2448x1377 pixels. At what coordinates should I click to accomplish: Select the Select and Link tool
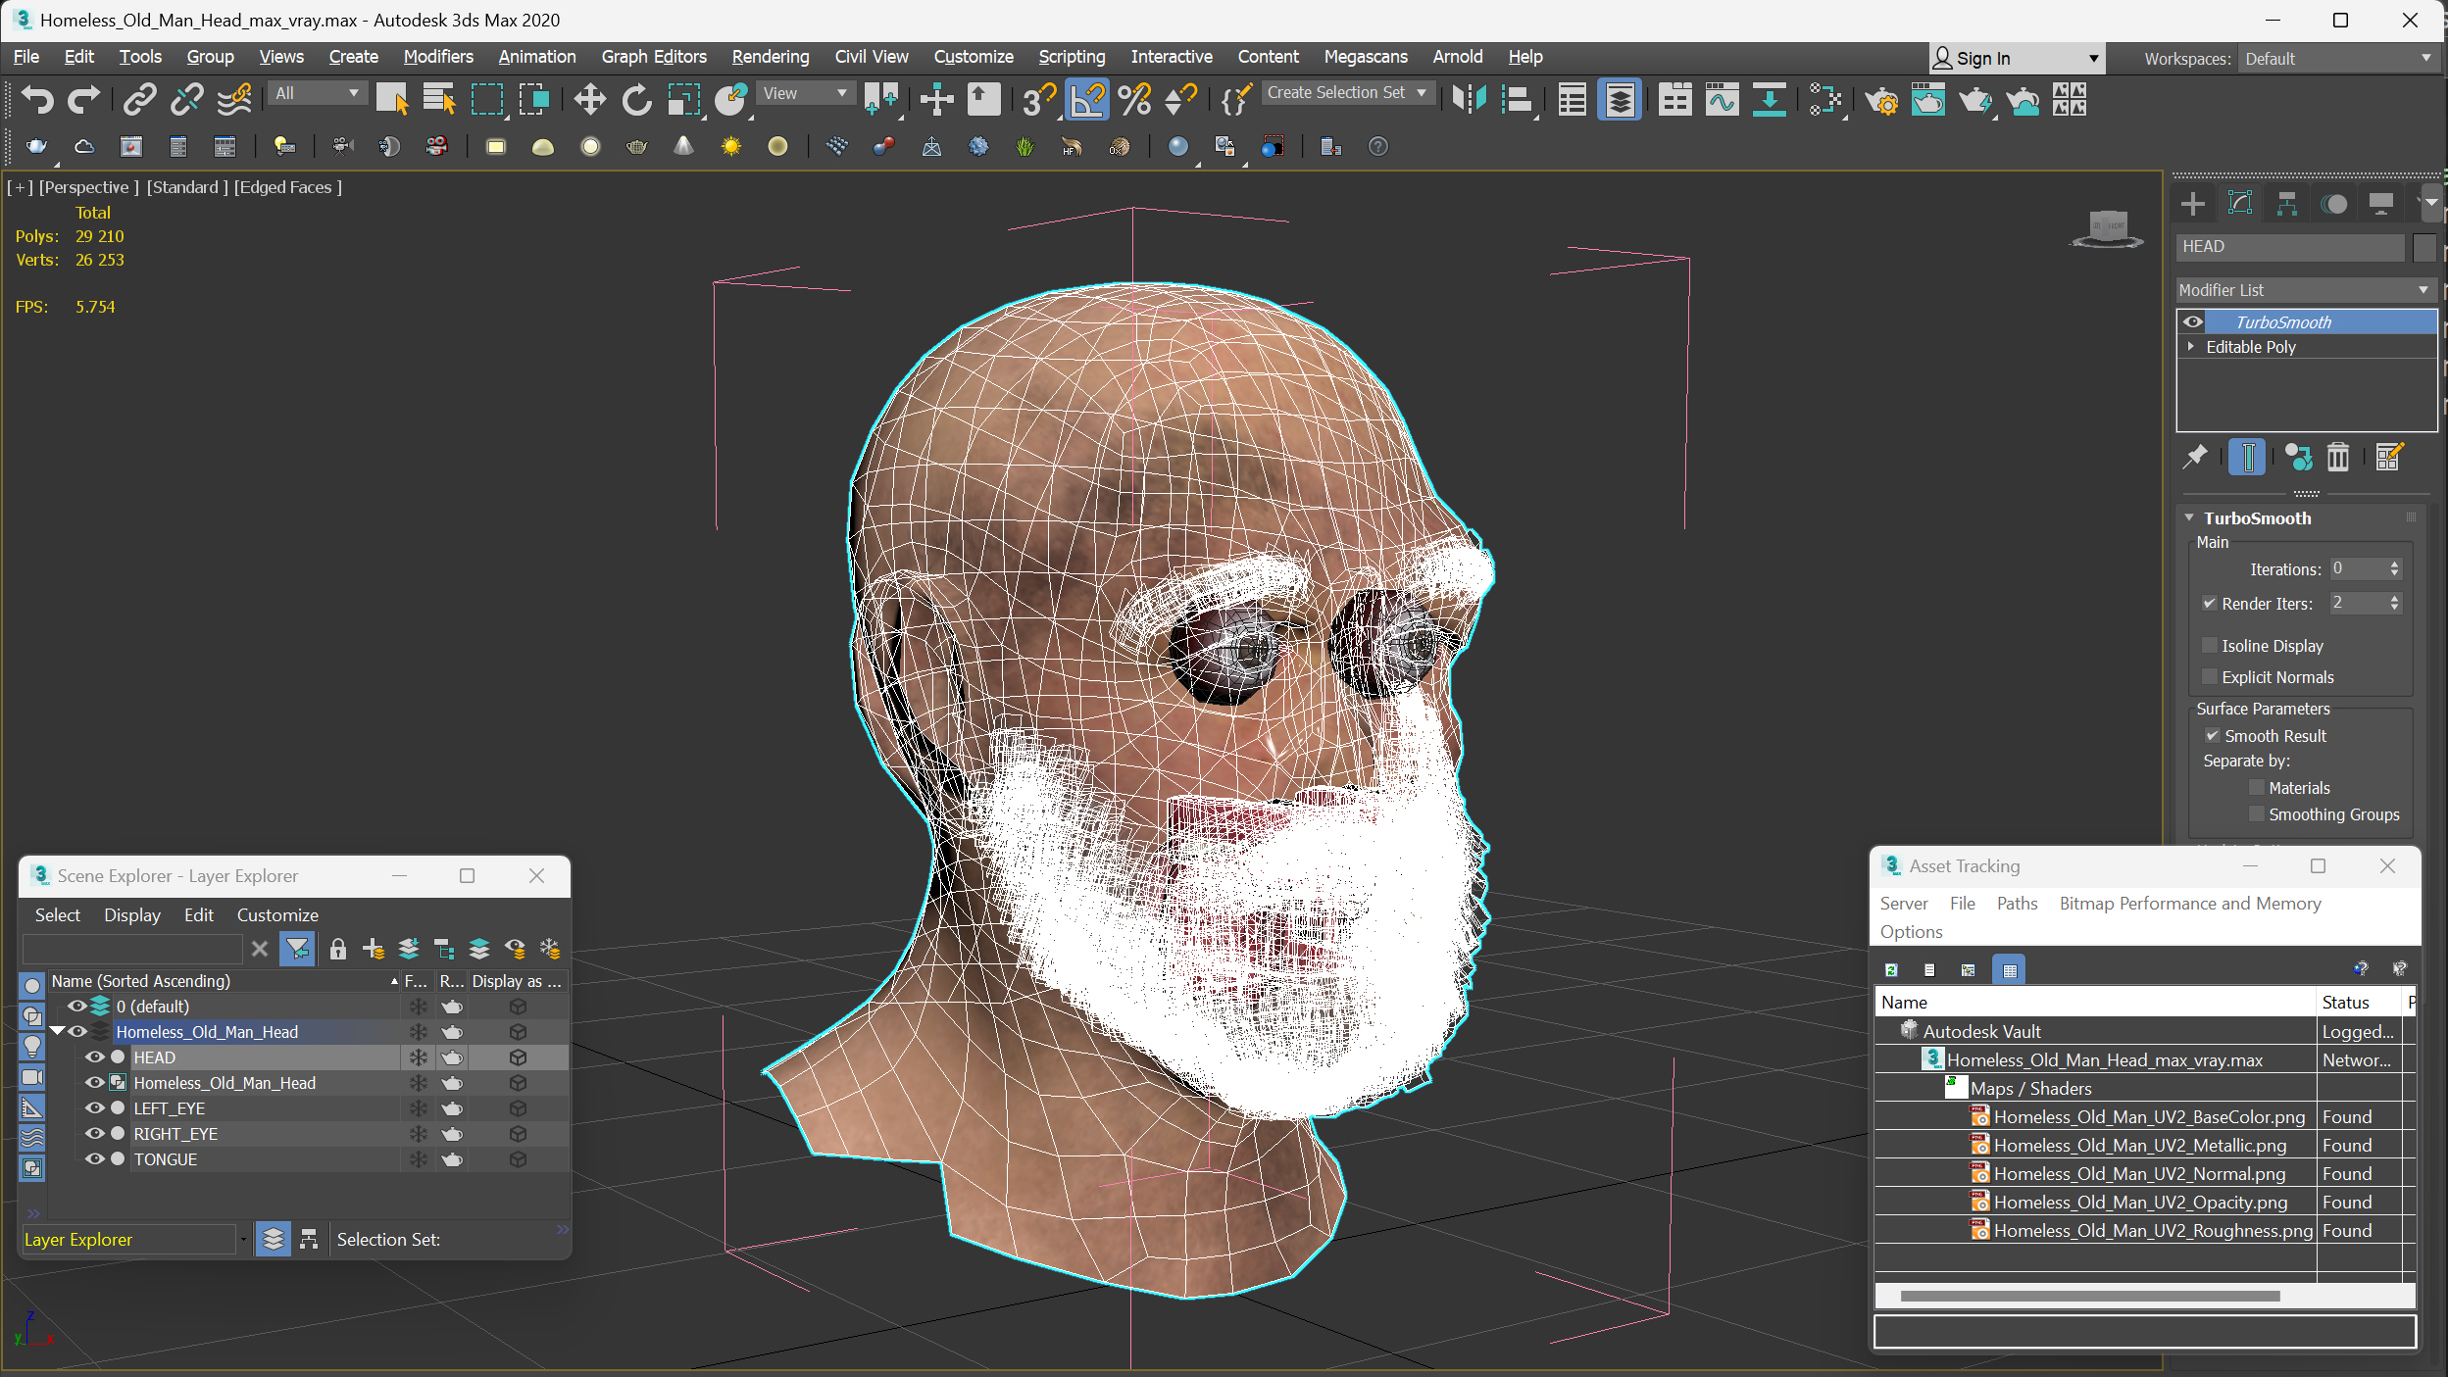click(x=139, y=99)
